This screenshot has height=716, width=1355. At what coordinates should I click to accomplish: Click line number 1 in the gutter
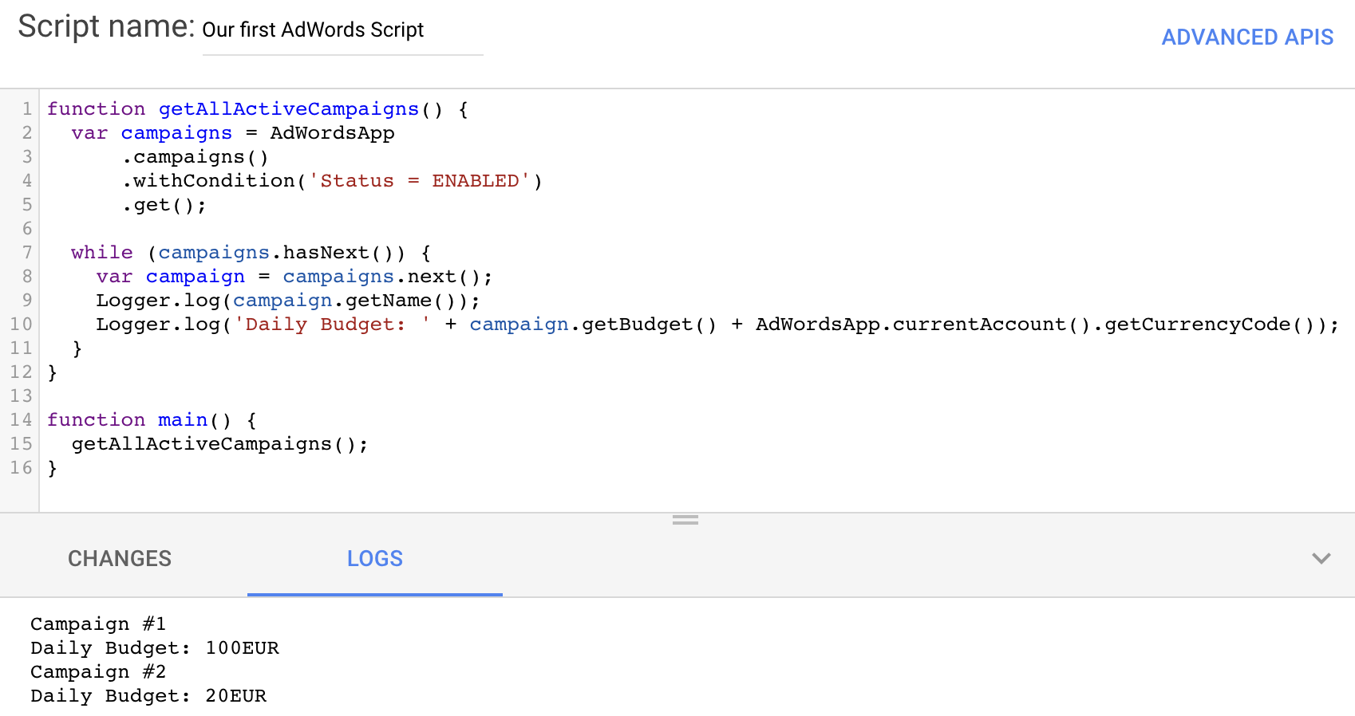[27, 109]
